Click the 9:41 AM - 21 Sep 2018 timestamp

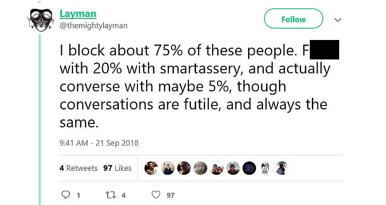pos(99,143)
